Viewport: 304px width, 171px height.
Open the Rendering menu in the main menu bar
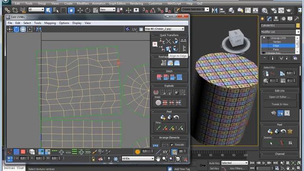point(136,3)
